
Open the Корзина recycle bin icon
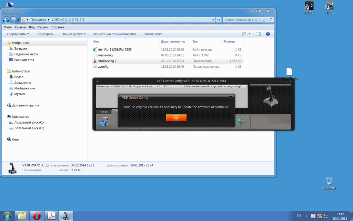pos(329,183)
